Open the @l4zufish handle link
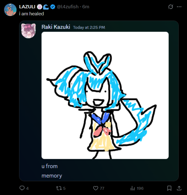 click(68, 7)
